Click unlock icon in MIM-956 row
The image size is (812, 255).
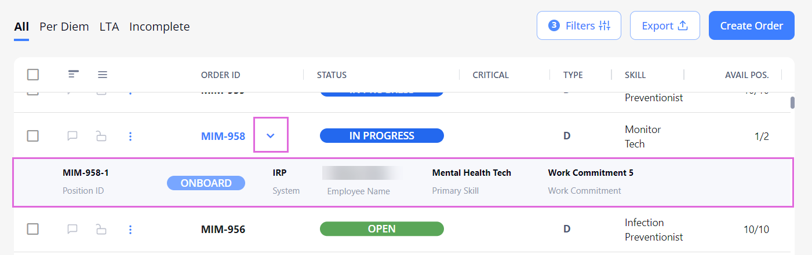(101, 230)
